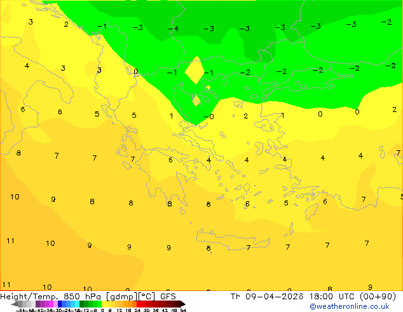
Task: Click the '-4' temperature value on the map
Action: click(174, 28)
